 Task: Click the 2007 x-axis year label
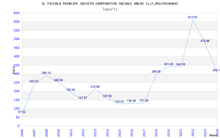(x=34, y=133)
